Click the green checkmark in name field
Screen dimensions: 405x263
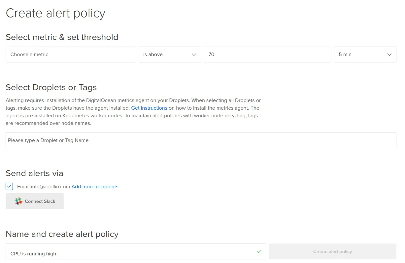[259, 252]
